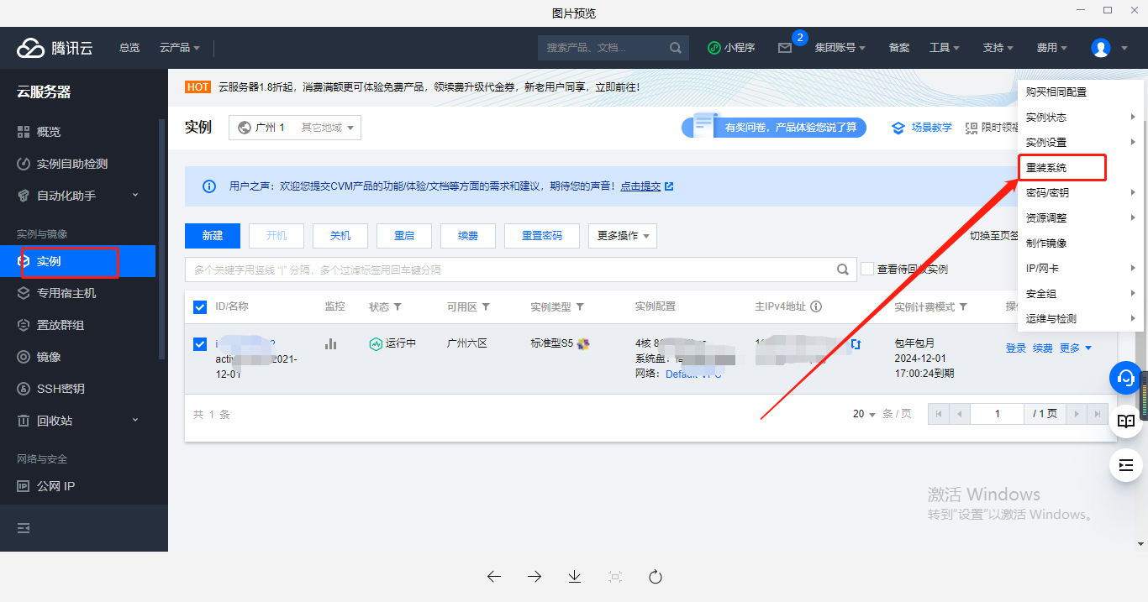
Task: Rotate image using bottom rotate icon
Action: 656,577
